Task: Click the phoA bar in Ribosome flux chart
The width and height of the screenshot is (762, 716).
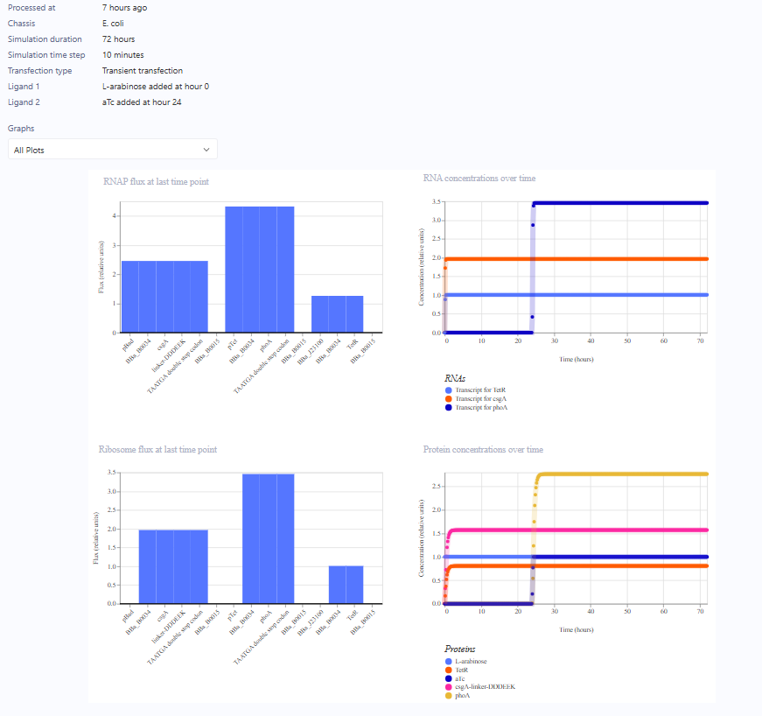Action: click(269, 538)
